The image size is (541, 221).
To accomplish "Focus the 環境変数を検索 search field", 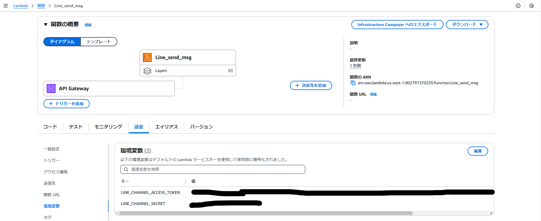I will click(213, 169).
